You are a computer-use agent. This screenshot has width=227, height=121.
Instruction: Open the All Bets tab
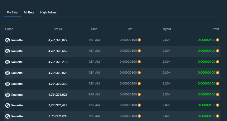pos(29,12)
